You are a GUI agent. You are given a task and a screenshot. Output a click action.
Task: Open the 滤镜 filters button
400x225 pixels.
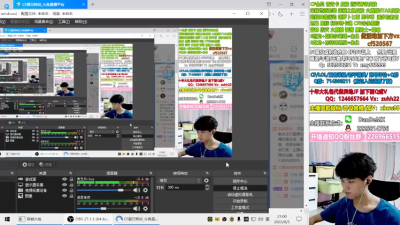45,165
